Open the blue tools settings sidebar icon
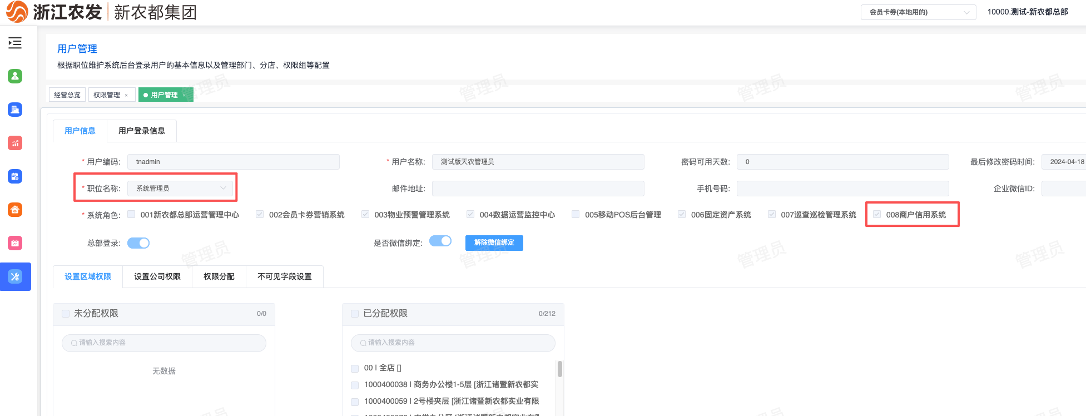Screen dimensions: 1086x416 (15, 276)
